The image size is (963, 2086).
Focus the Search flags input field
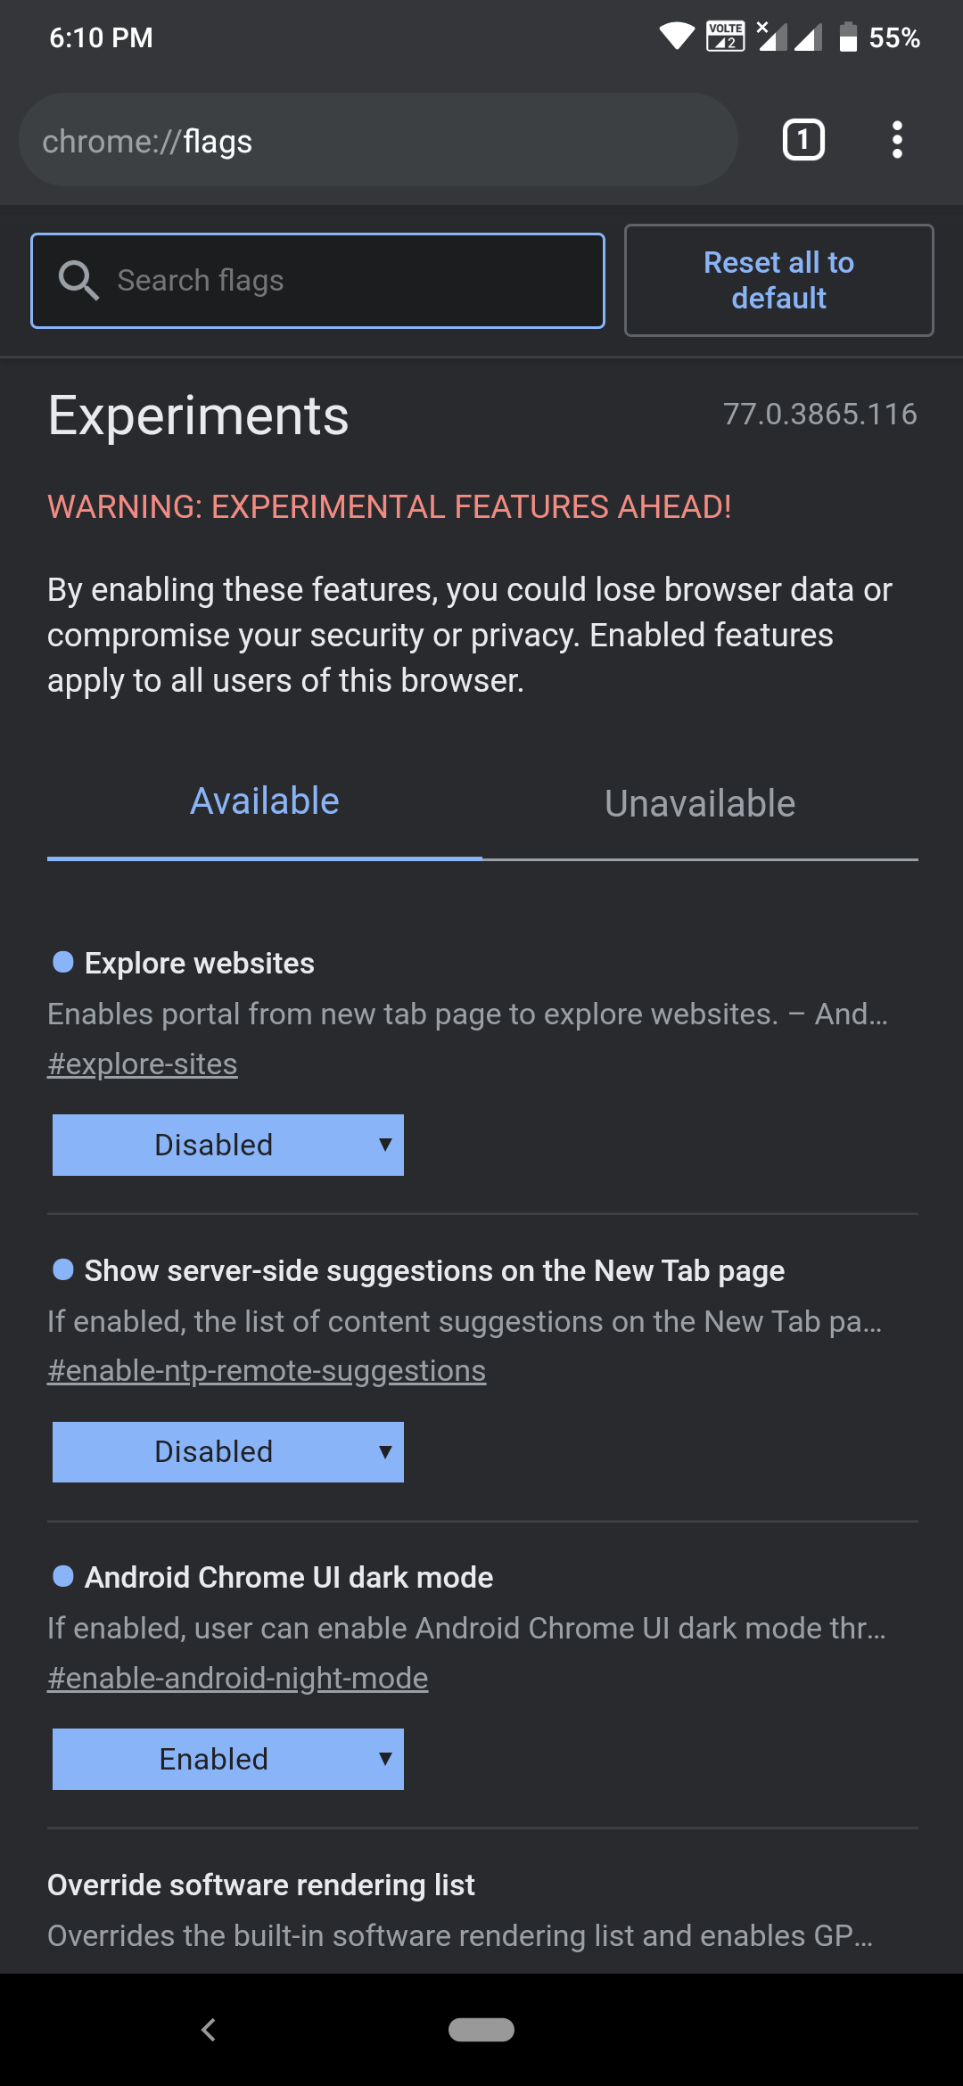pos(317,281)
